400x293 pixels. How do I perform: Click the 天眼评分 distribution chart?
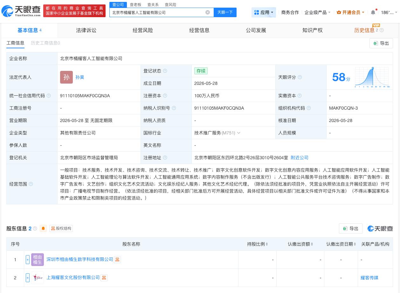click(372, 77)
